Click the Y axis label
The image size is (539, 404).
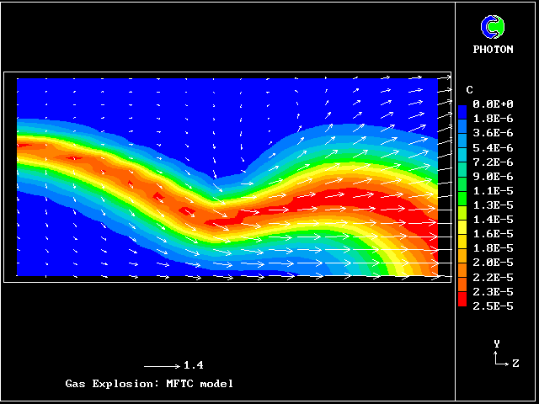coord(497,343)
